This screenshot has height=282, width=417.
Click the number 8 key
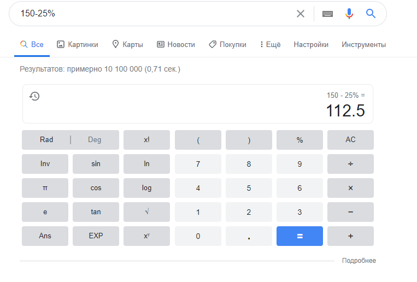[x=249, y=164]
